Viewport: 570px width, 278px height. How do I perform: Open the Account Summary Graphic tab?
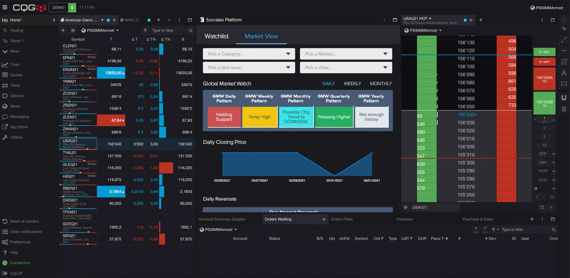tap(222, 219)
